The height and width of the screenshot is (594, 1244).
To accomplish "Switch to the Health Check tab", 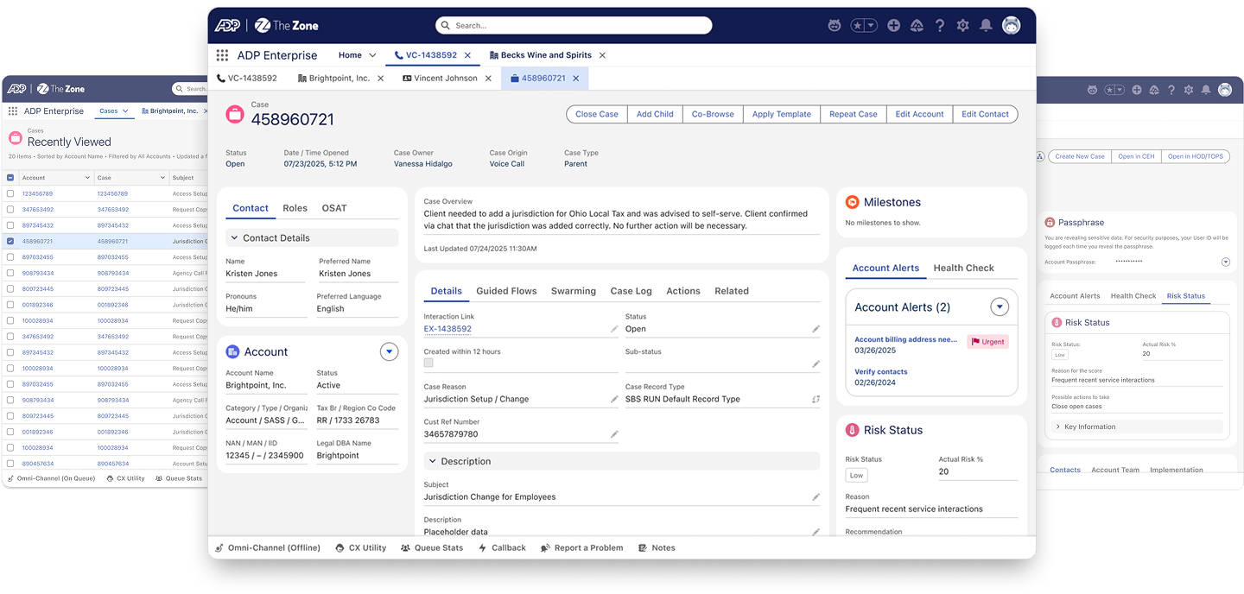I will pos(963,268).
